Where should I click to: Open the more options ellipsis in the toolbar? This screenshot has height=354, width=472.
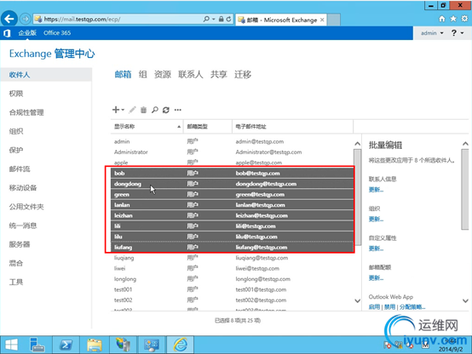click(178, 110)
